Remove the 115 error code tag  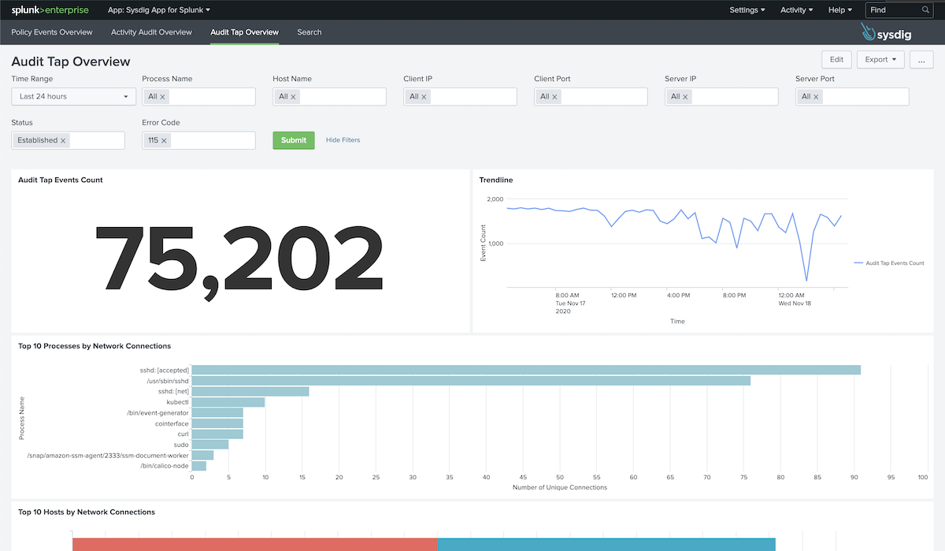click(163, 140)
